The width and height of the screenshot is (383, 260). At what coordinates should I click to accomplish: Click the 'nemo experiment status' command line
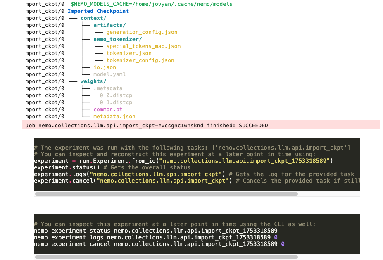click(x=156, y=231)
